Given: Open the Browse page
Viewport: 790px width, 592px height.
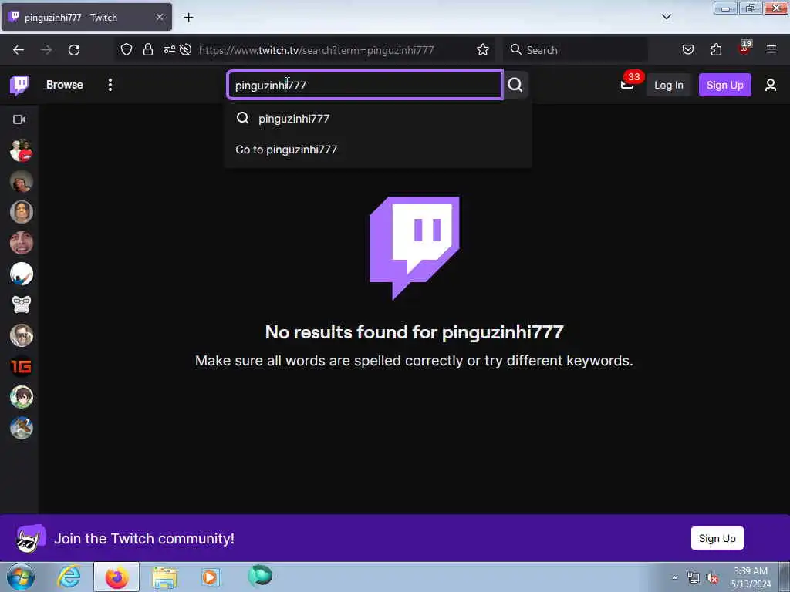Looking at the screenshot, I should tap(65, 85).
